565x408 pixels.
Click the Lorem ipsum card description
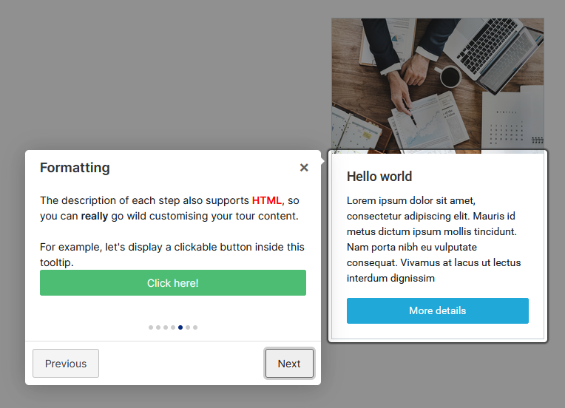[434, 239]
